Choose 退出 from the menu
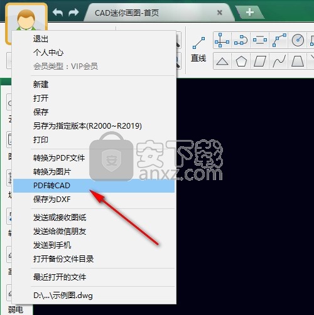This screenshot has width=314, height=315. click(94, 39)
